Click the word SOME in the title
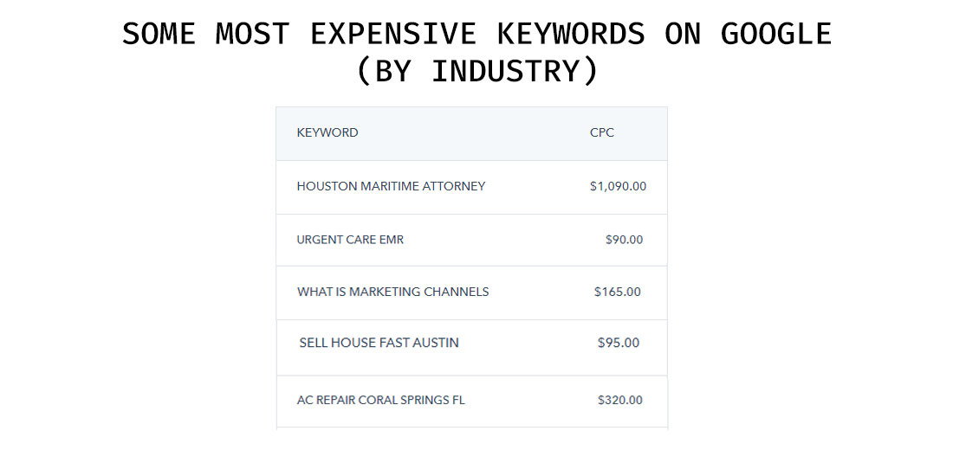953x450 pixels. coord(159,34)
